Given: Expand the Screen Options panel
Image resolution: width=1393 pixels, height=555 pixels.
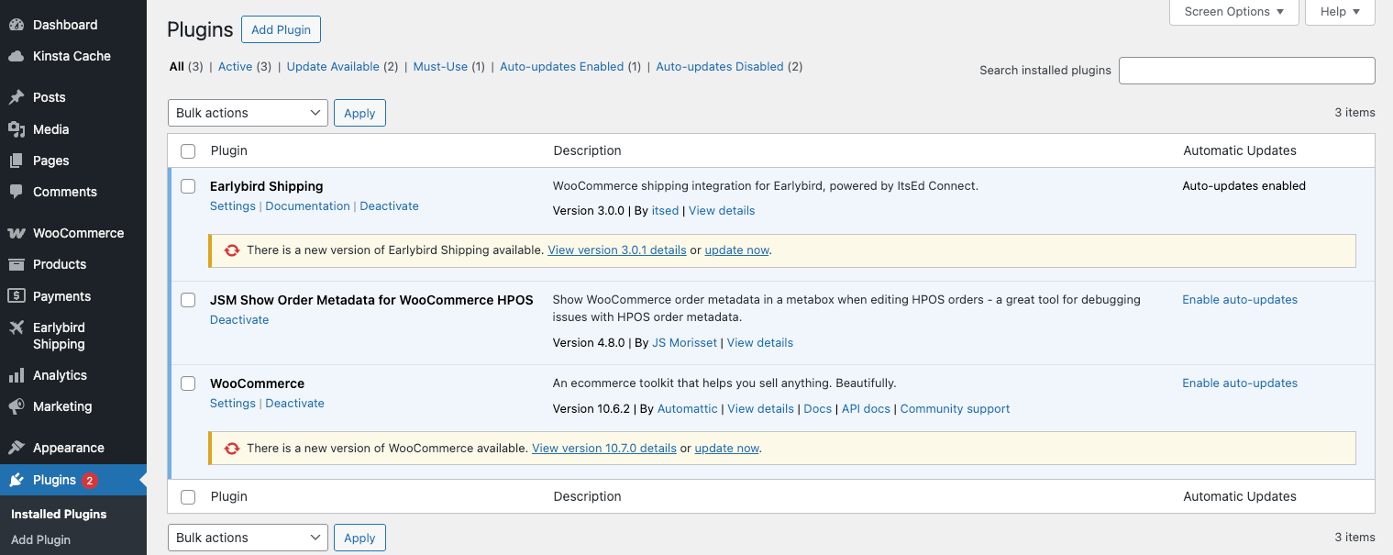Looking at the screenshot, I should tap(1234, 12).
